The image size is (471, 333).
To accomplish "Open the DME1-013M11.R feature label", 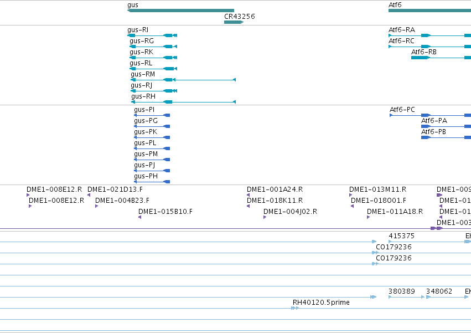I will coord(377,189).
